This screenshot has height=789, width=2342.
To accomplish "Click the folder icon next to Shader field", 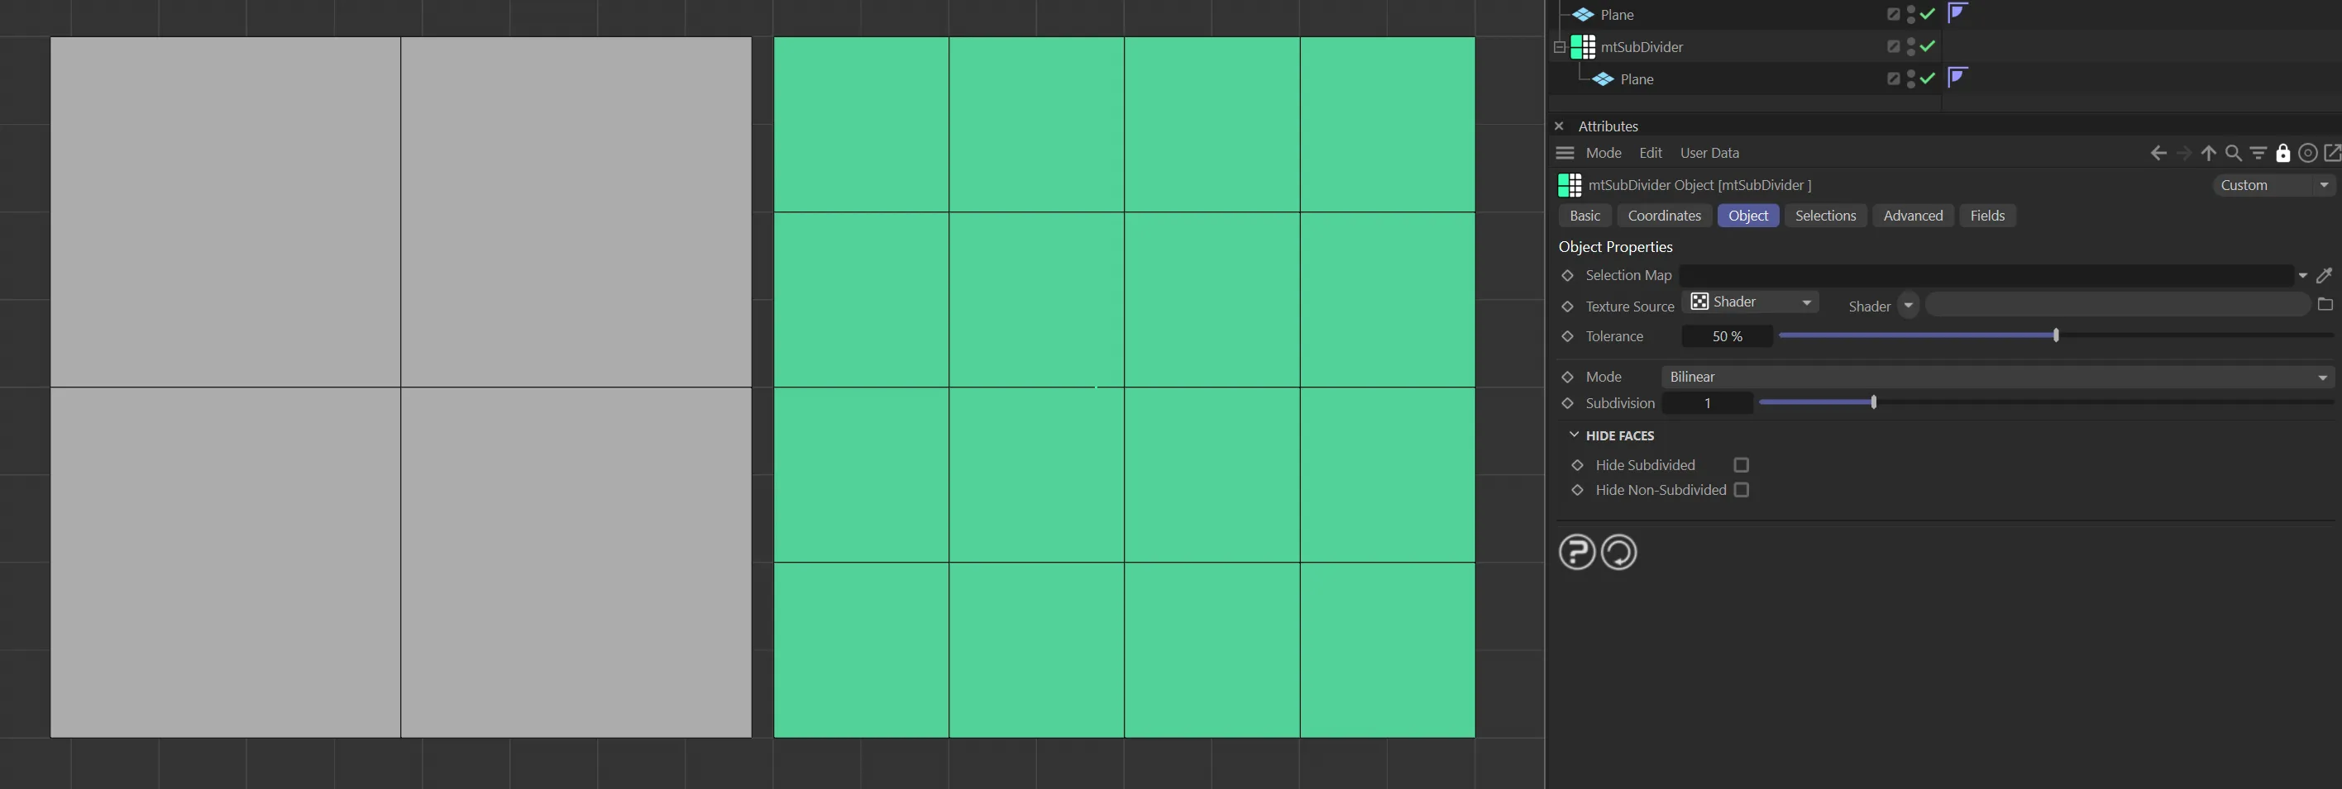I will [x=2325, y=305].
